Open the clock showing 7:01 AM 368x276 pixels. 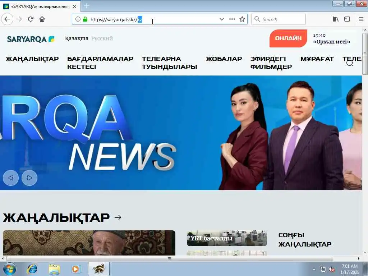click(350, 269)
